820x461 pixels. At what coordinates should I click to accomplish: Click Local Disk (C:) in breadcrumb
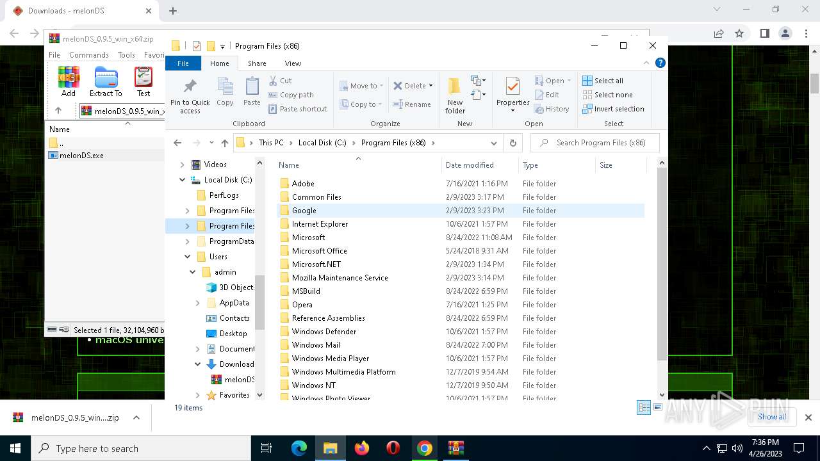tap(322, 143)
